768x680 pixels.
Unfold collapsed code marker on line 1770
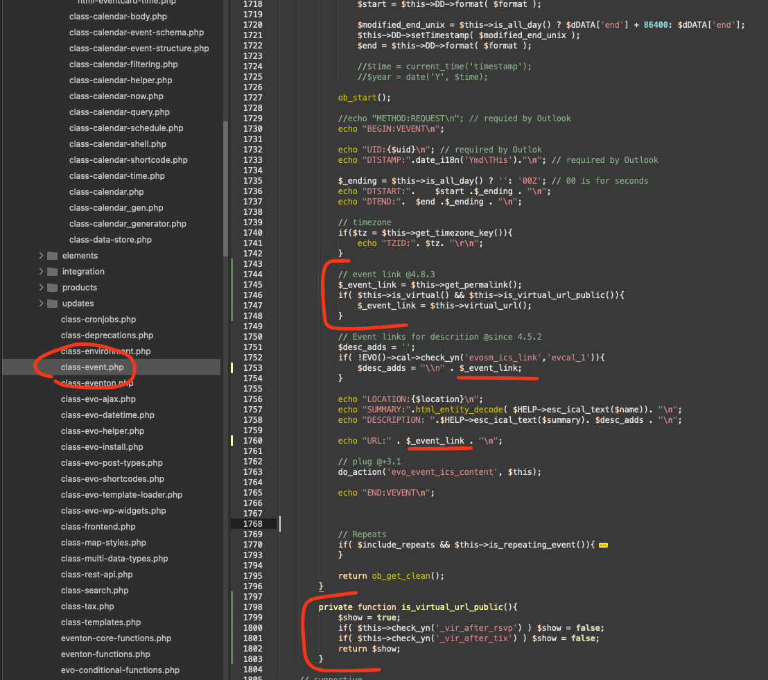pyautogui.click(x=604, y=546)
